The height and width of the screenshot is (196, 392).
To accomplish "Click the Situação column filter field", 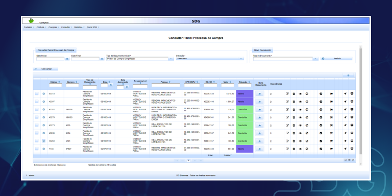I will coord(244,85).
